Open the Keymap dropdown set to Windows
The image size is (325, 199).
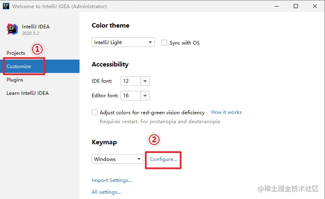[x=118, y=159]
